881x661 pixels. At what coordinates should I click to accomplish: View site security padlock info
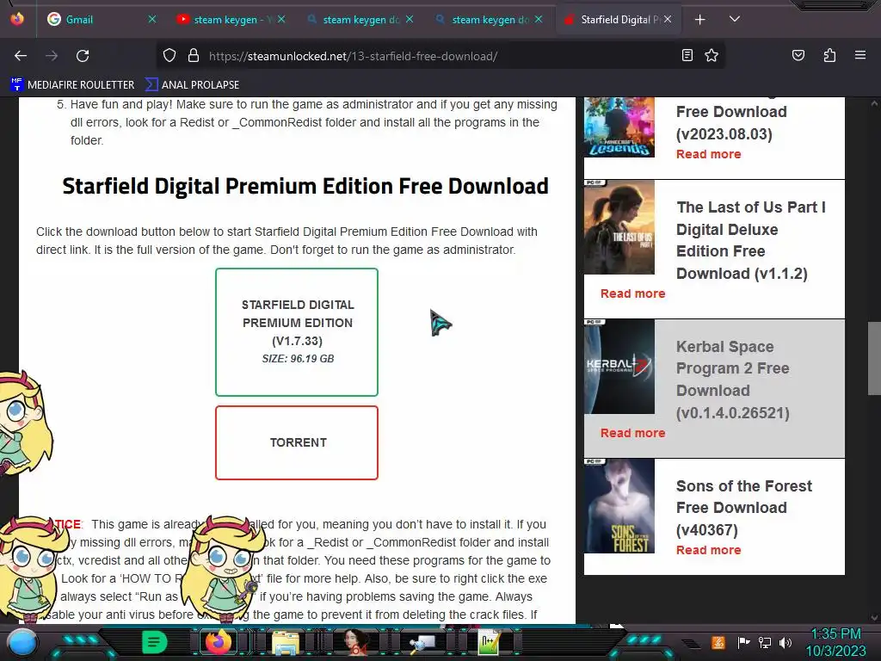pos(194,56)
